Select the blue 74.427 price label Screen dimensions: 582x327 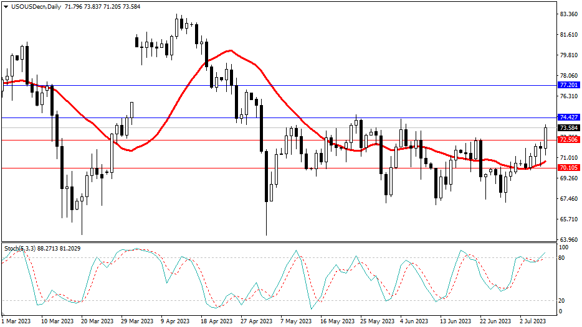(x=570, y=117)
